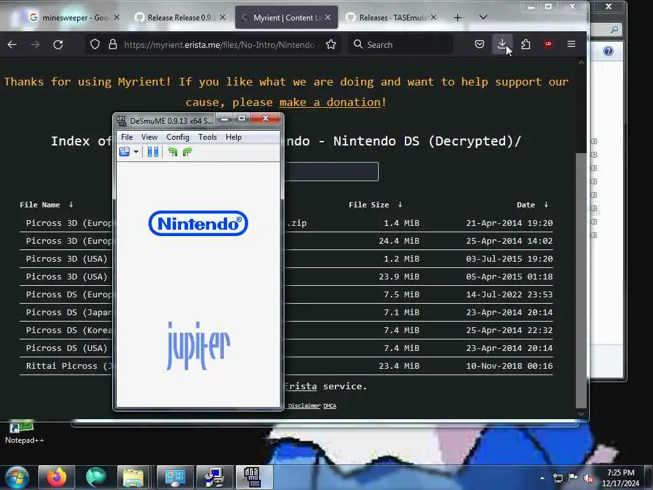Click the site lock security icon
The height and width of the screenshot is (490, 653).
[x=113, y=44]
